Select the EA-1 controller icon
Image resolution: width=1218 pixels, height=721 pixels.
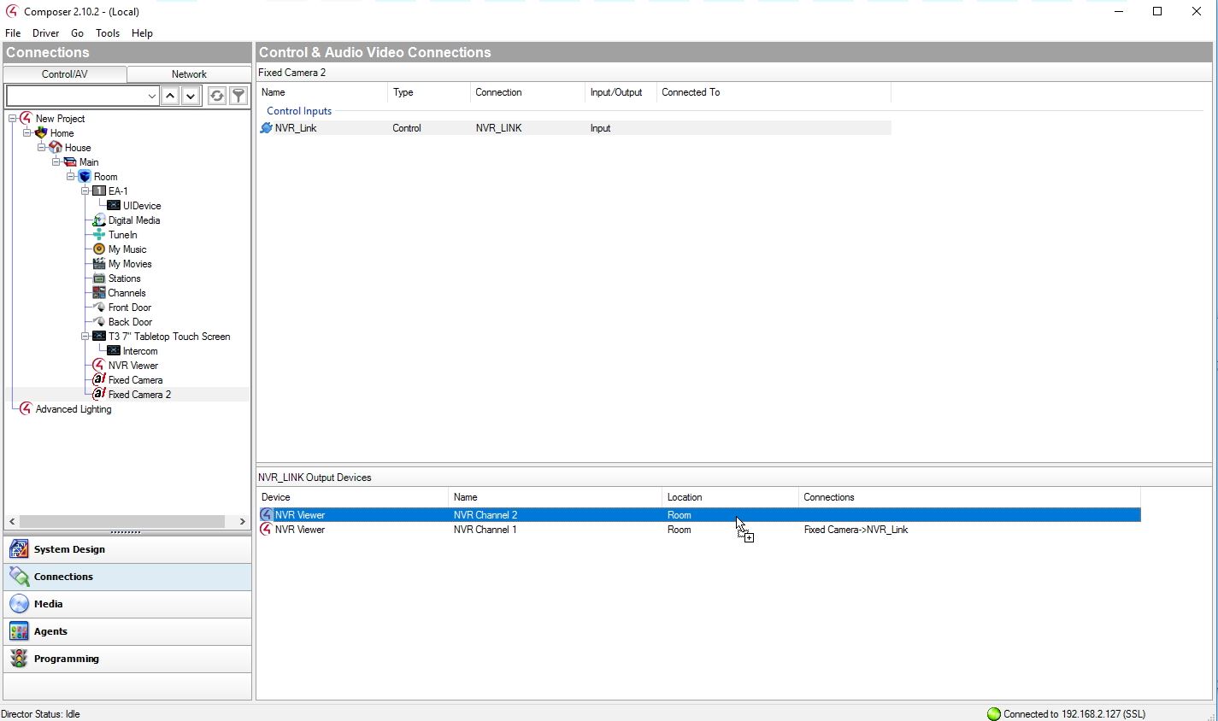pos(98,191)
